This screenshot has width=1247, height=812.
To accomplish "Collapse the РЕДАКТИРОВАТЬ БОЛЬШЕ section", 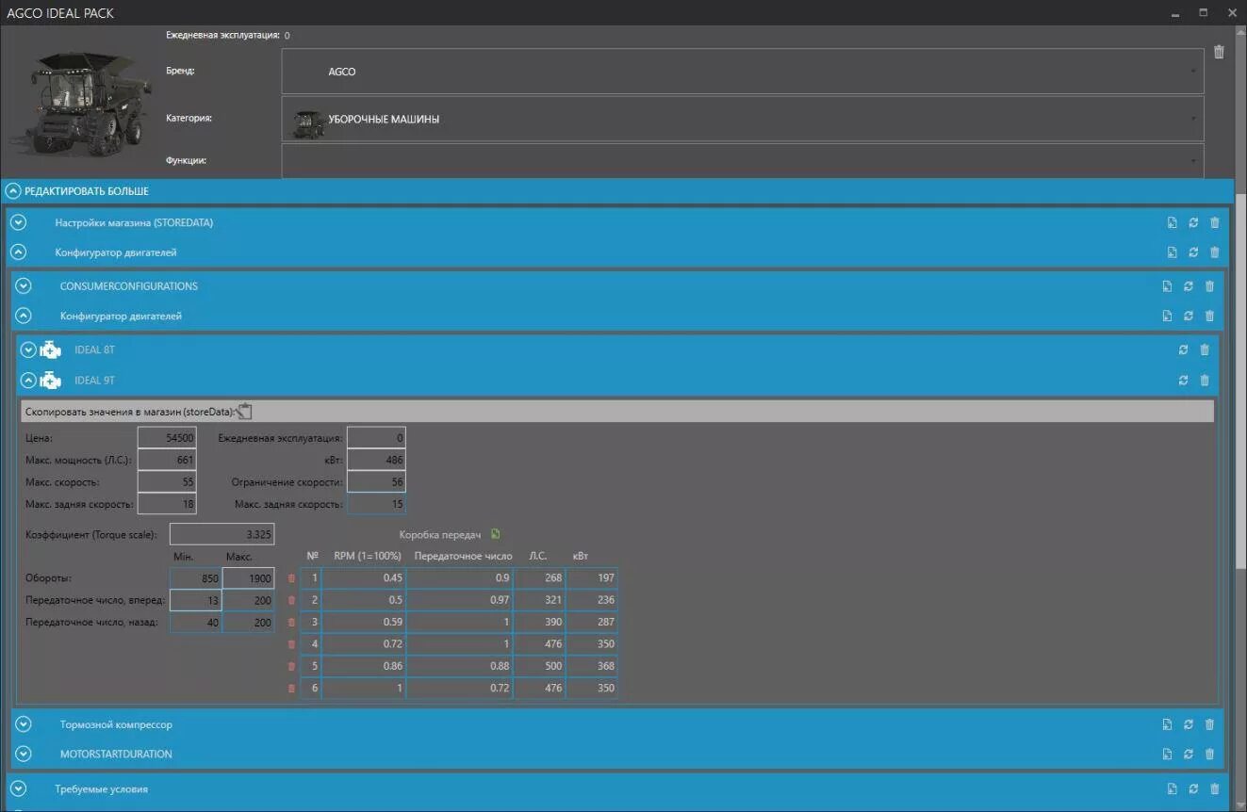I will [x=13, y=191].
